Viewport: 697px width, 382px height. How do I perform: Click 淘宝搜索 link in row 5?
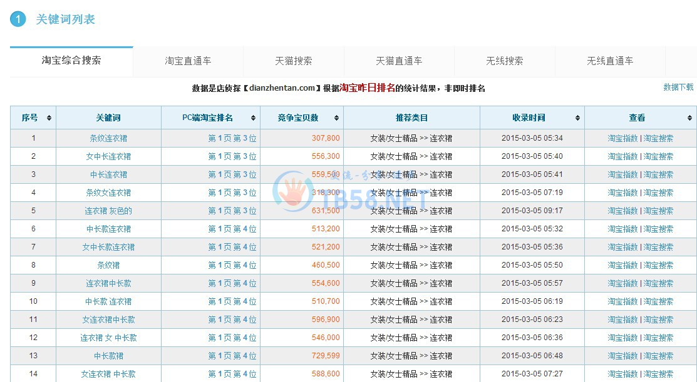tap(658, 211)
